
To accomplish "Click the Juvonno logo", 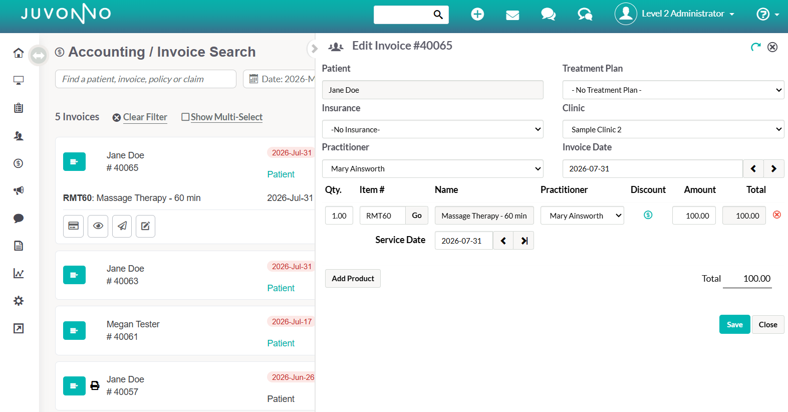I will 66,14.
